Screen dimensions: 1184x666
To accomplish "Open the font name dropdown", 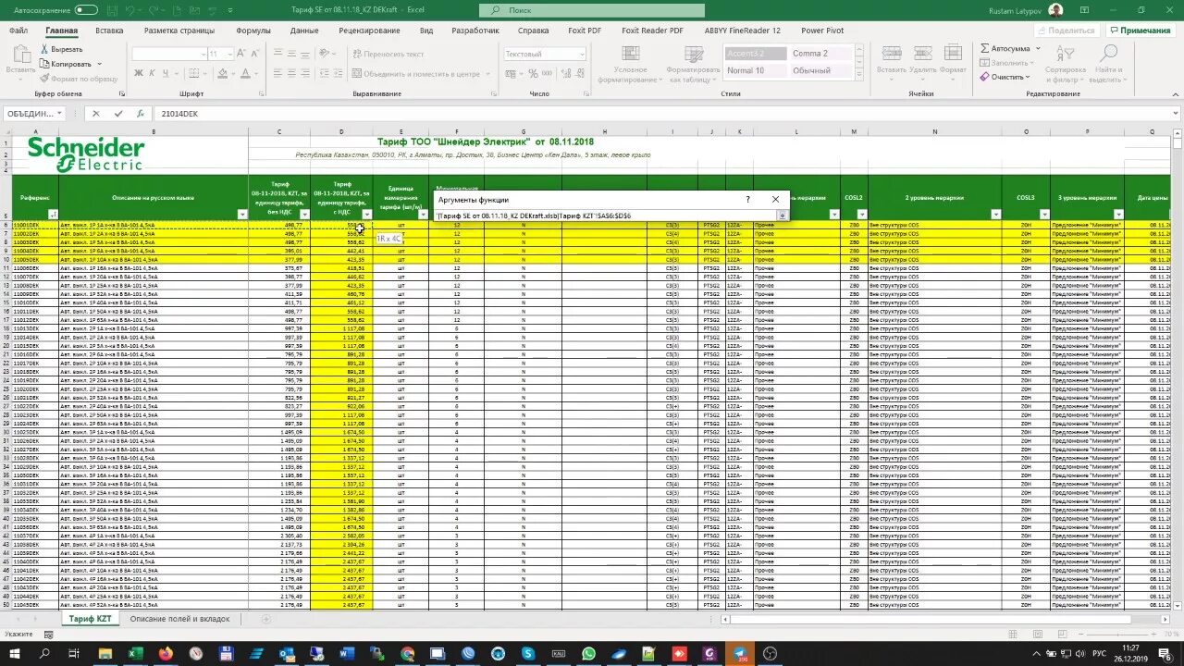I will click(202, 54).
